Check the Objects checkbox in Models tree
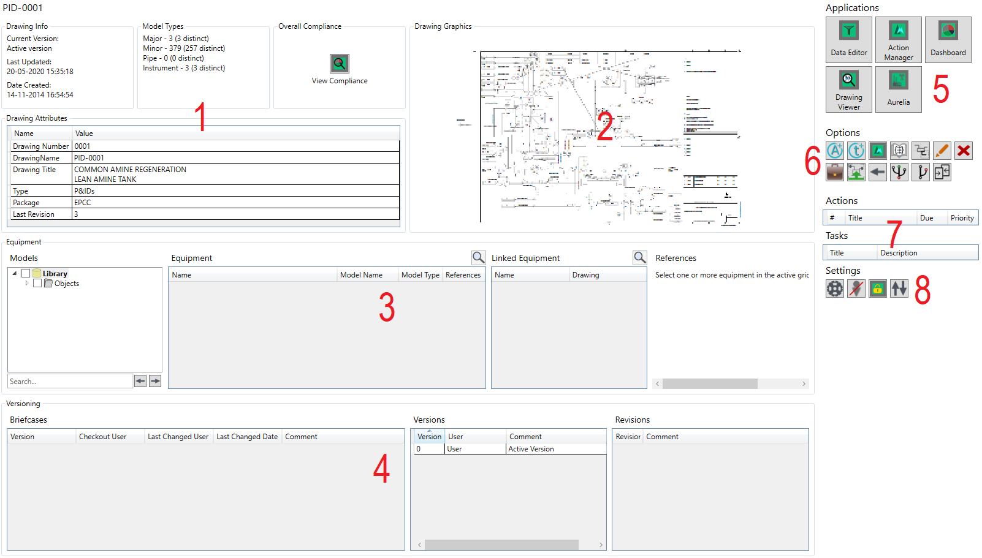The width and height of the screenshot is (982, 558). click(37, 284)
